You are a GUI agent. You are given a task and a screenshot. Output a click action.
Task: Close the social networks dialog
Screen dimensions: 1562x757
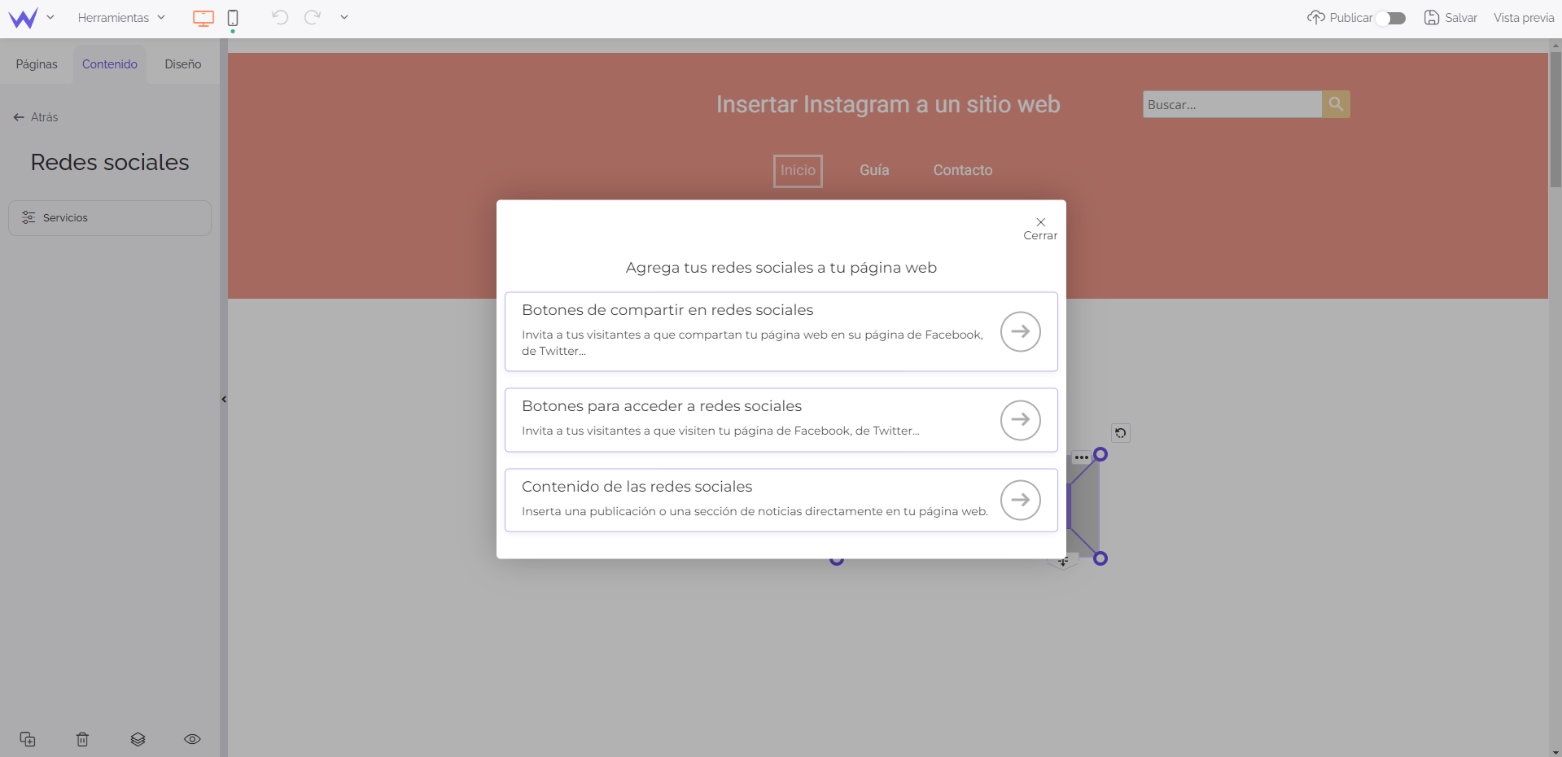(1040, 228)
